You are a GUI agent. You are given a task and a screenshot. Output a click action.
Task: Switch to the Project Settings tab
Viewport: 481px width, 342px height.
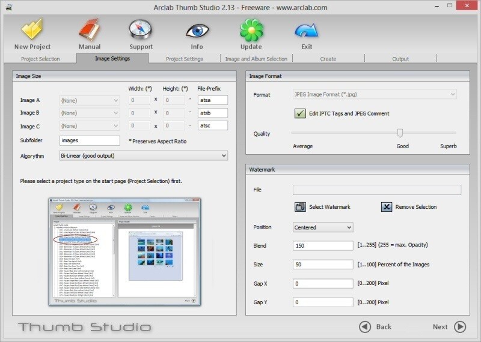click(x=184, y=59)
